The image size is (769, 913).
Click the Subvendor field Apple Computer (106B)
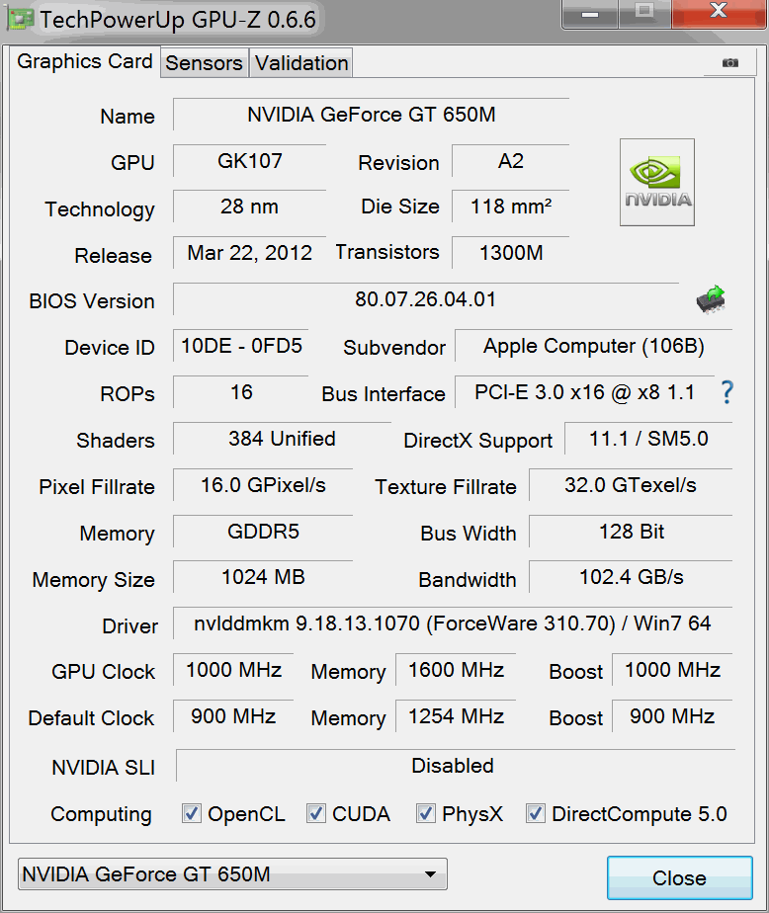(593, 346)
